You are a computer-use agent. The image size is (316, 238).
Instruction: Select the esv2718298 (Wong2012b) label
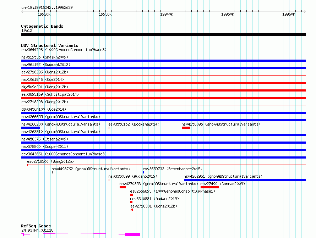coord(45,102)
